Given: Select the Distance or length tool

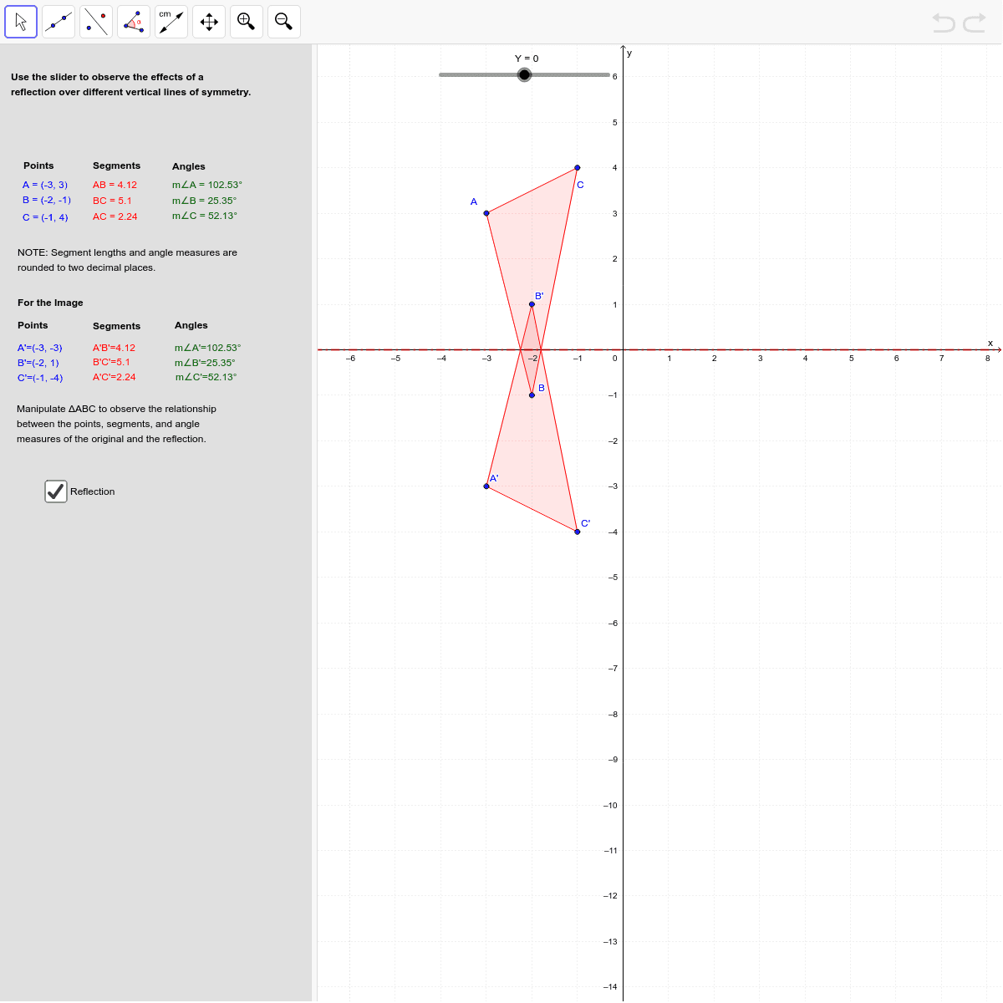Looking at the screenshot, I should (171, 22).
